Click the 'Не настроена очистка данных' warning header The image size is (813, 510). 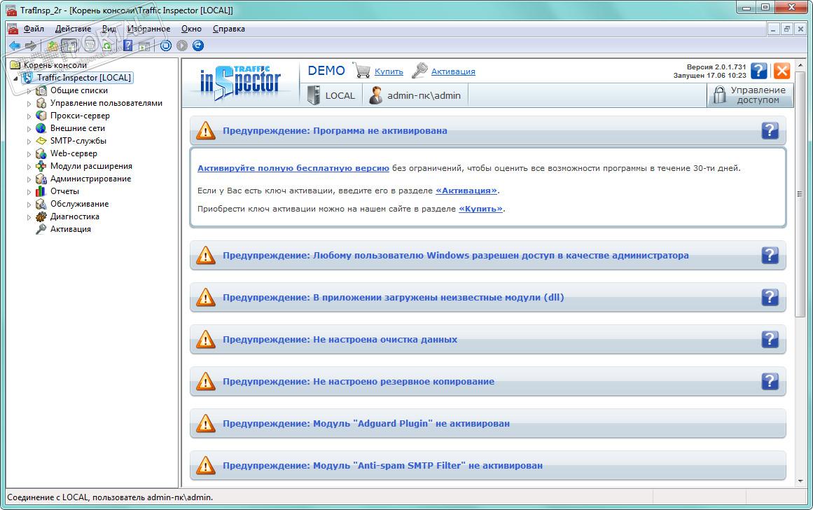click(488, 339)
